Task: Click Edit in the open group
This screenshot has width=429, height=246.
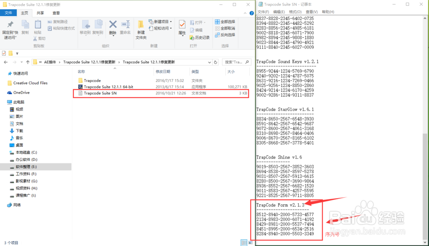Action: pyautogui.click(x=196, y=30)
